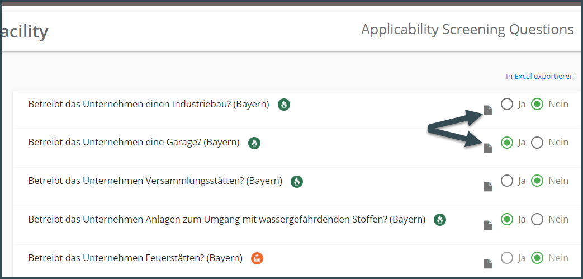
Task: Click the In Excel exportieren link
Action: [540, 76]
